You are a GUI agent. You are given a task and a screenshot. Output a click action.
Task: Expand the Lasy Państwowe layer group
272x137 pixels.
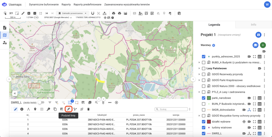coord(199,68)
